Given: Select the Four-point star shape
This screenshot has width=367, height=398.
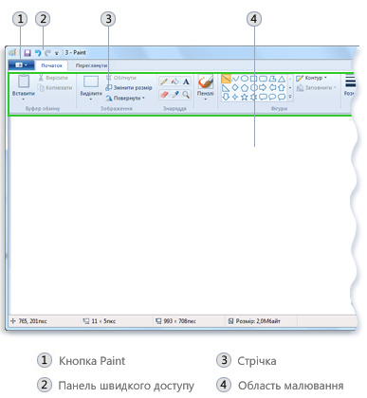Looking at the screenshot, I should tap(235, 97).
